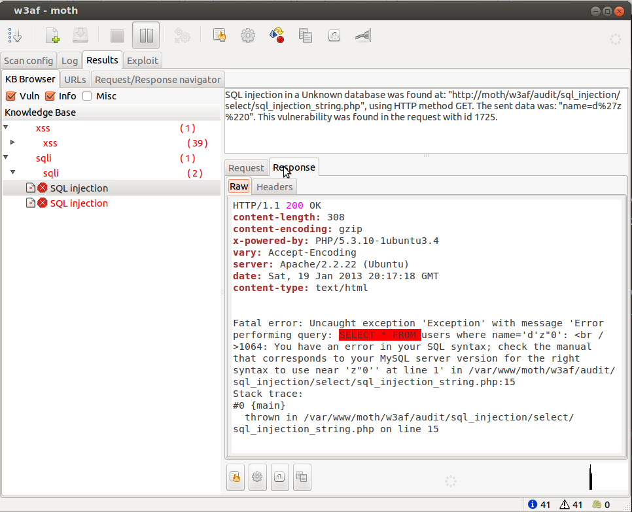Click document icon of second SQL injection row

(x=31, y=203)
